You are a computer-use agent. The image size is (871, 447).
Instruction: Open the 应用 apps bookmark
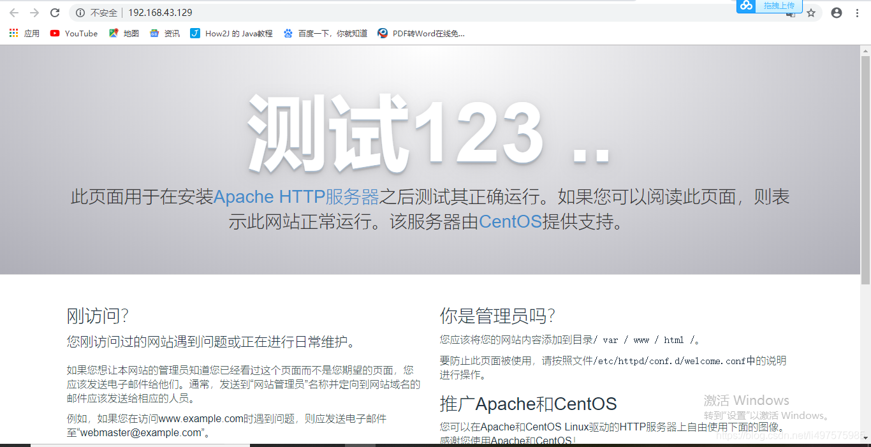(x=24, y=33)
